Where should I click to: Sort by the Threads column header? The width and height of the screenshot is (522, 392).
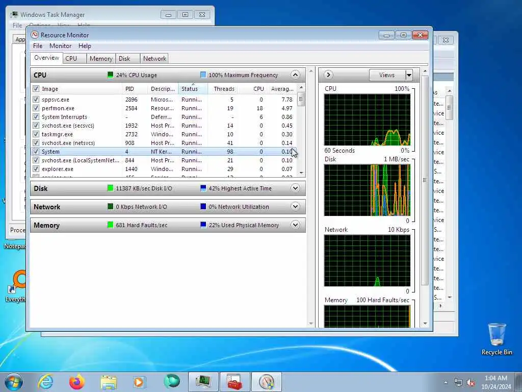coord(223,89)
